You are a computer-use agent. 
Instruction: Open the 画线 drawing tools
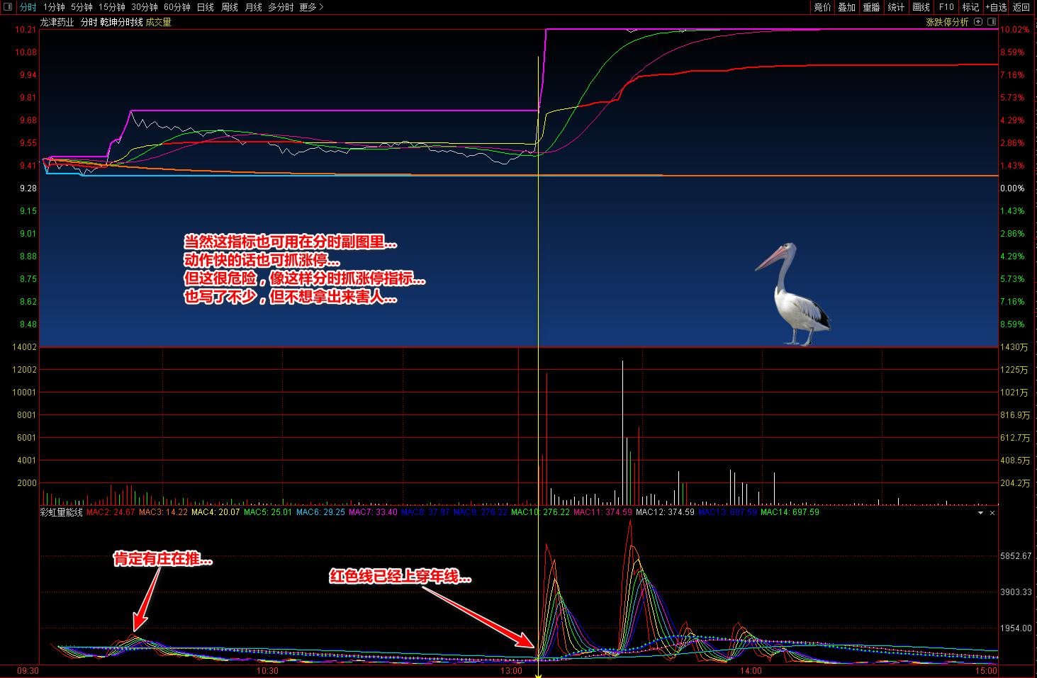click(x=921, y=7)
